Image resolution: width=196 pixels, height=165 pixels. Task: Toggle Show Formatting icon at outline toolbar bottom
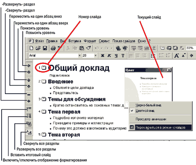click(29, 132)
